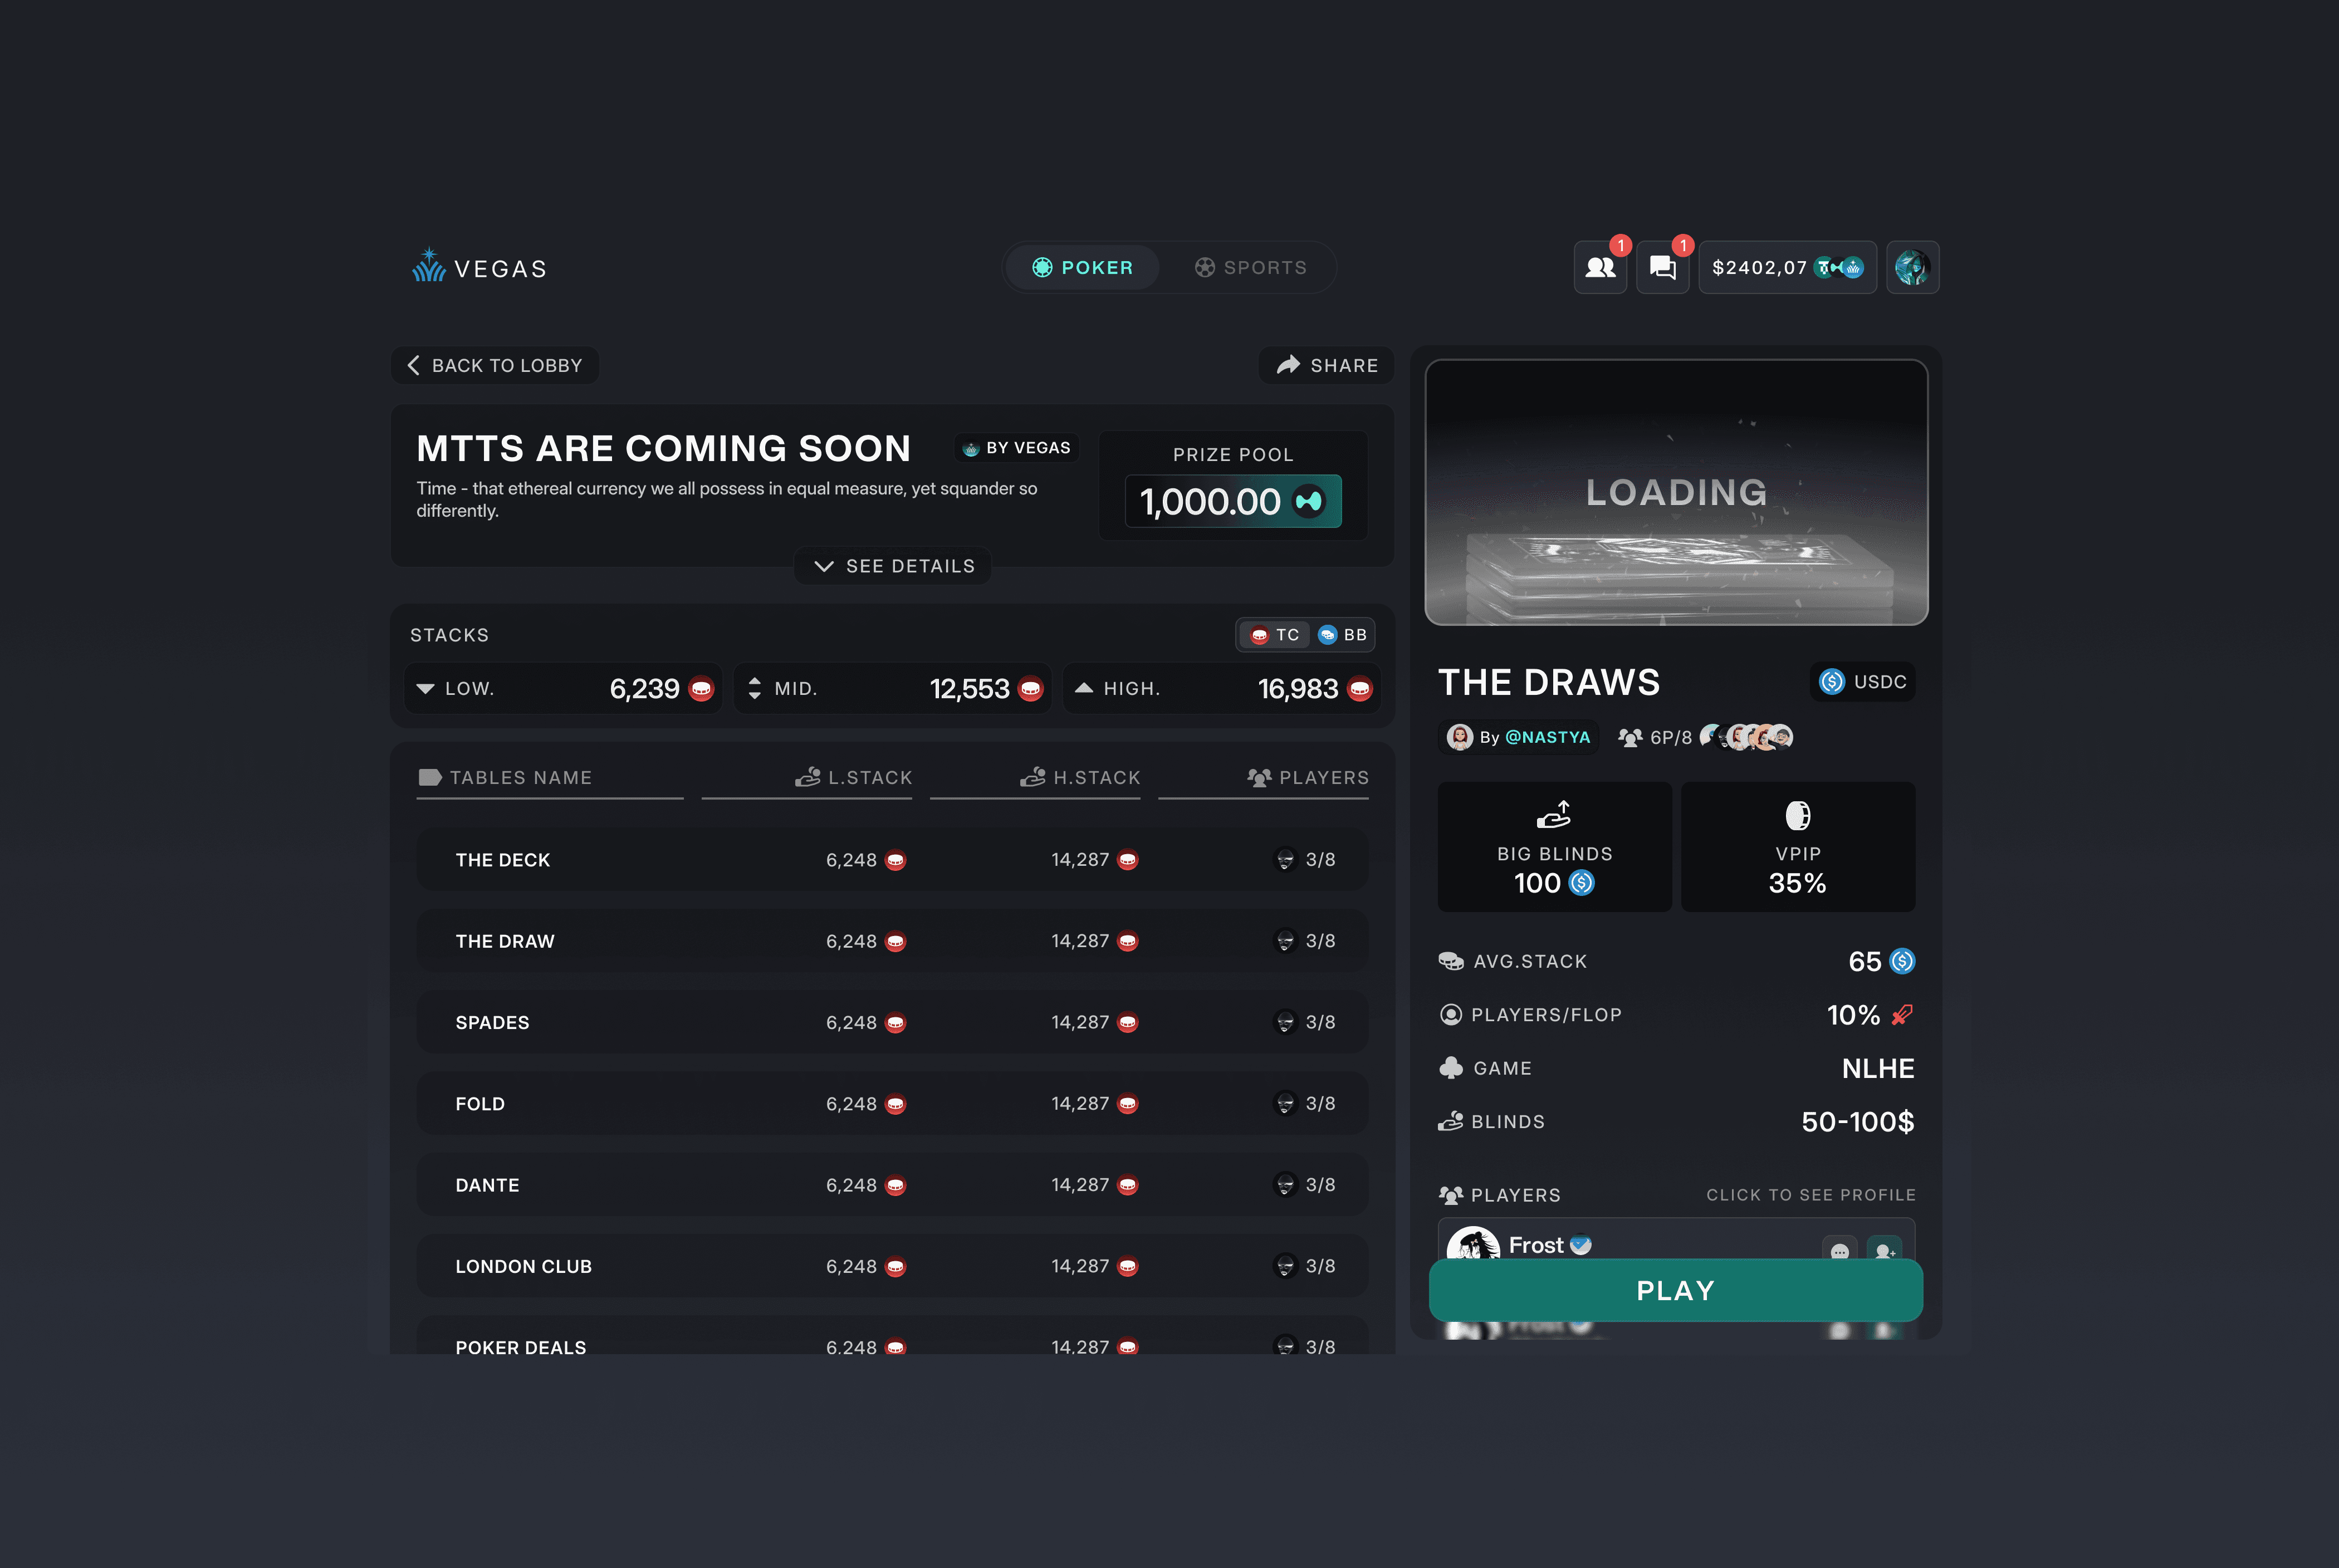Viewport: 2339px width, 1568px height.
Task: Click the stacked player avatars group
Action: 1746,737
